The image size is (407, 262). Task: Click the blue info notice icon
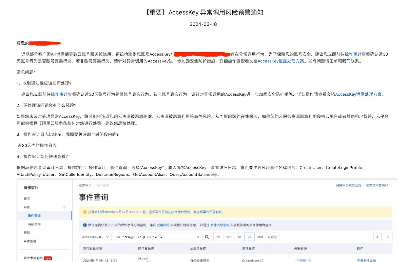[x=85, y=225]
